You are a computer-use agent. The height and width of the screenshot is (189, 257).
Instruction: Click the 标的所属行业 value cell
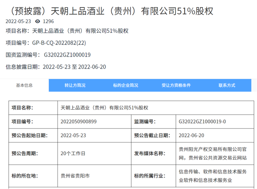tap(213, 175)
